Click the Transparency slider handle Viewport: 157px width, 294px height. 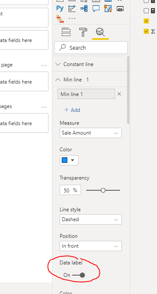tap(103, 190)
